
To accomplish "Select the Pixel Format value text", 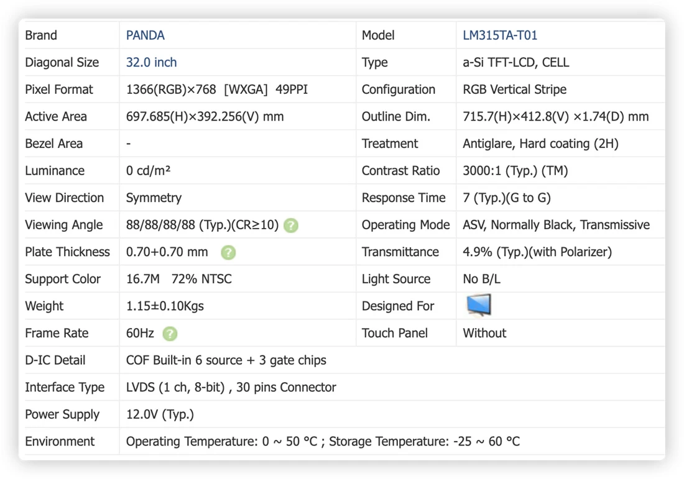I will (x=217, y=89).
